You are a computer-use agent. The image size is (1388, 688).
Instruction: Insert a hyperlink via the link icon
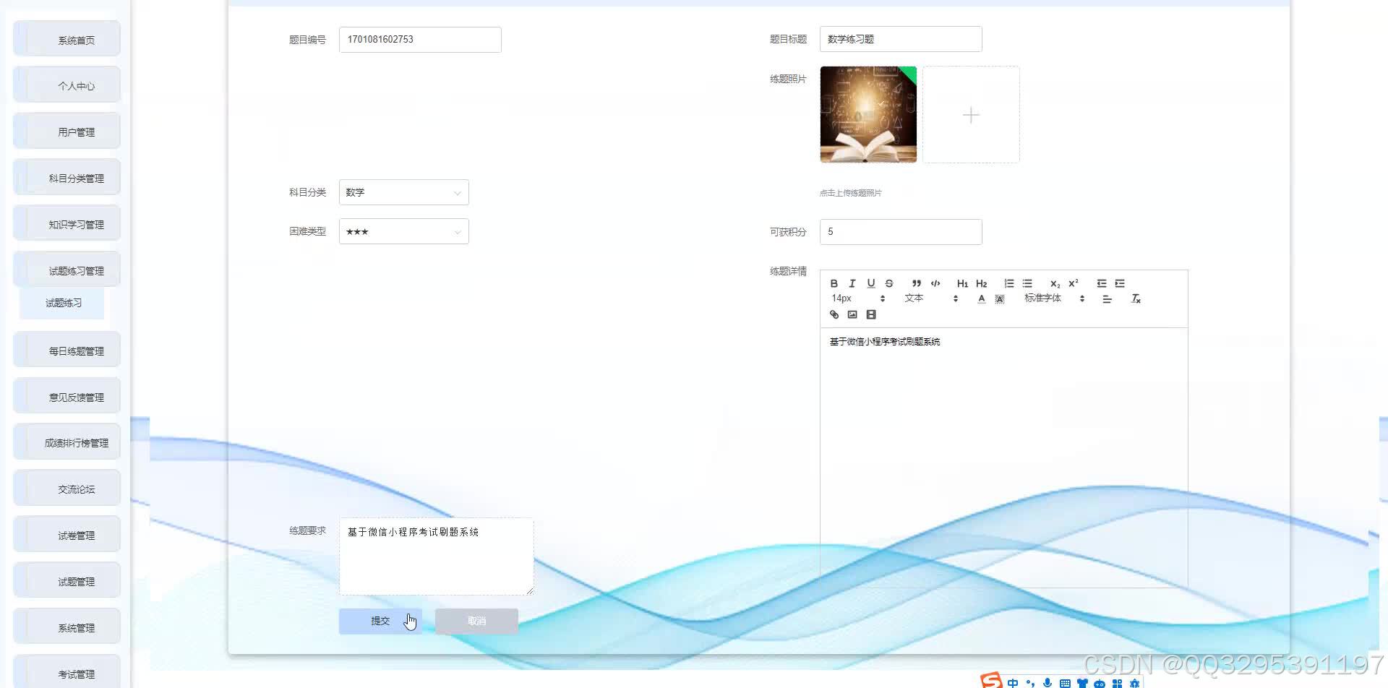pyautogui.click(x=834, y=314)
